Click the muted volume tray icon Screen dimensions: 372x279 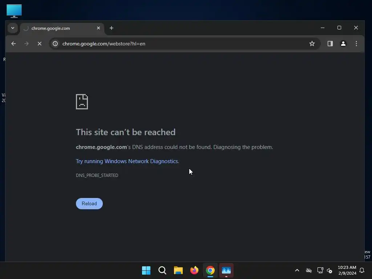click(329, 270)
